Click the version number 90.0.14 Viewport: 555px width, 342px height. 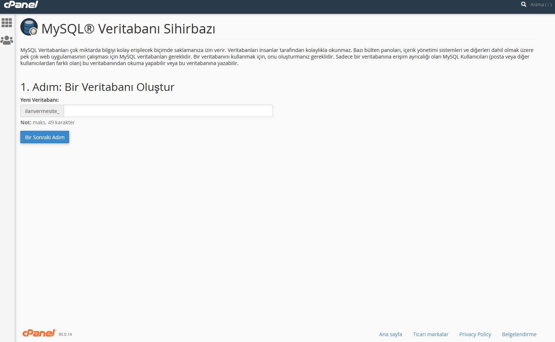[x=65, y=334]
